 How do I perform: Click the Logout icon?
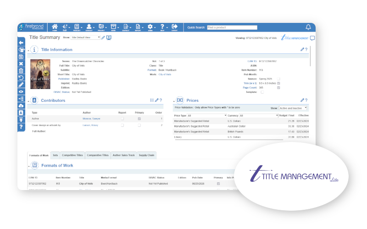pos(174,27)
